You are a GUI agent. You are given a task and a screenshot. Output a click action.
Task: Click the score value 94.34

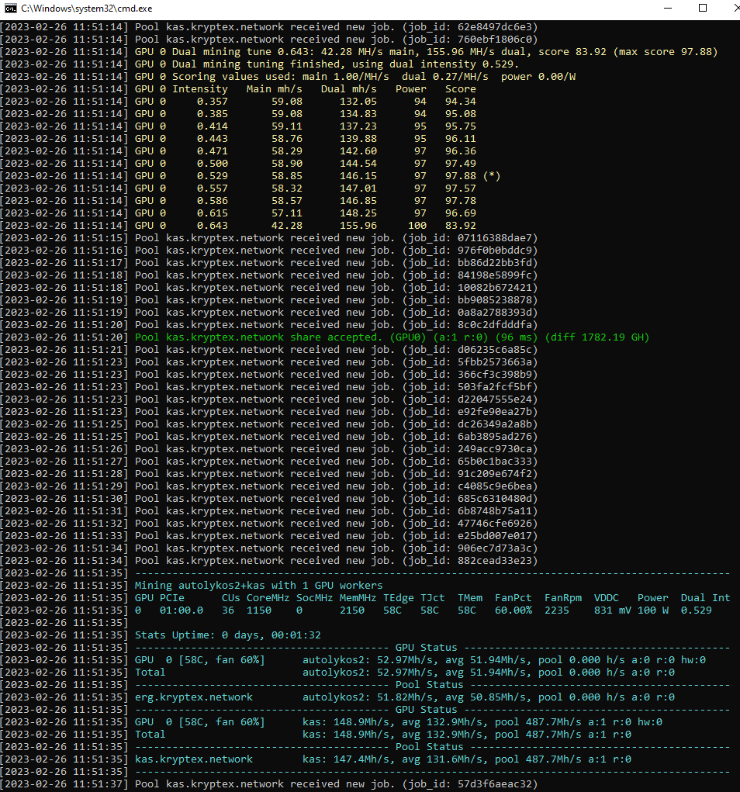point(461,102)
